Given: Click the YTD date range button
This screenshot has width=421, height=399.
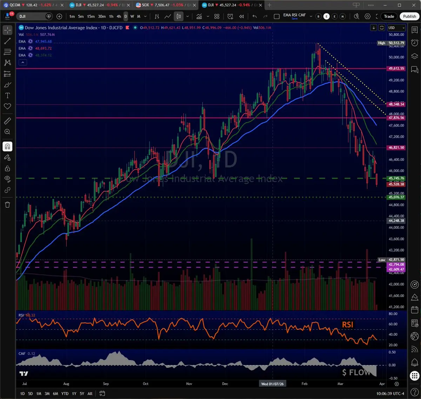Looking at the screenshot, I should point(65,393).
